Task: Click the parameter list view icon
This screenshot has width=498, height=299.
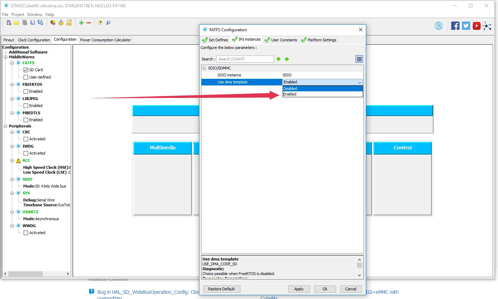Action: pos(359,59)
